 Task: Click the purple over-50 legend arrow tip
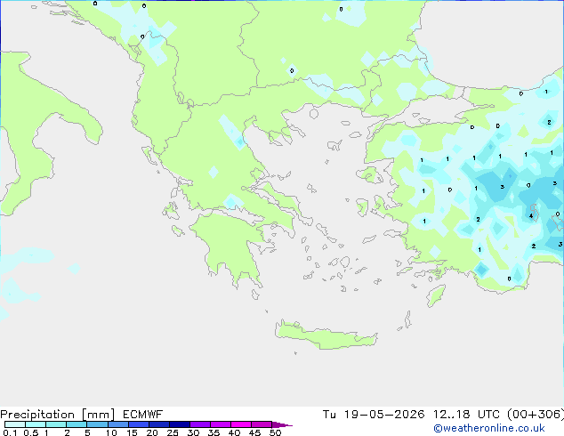click(282, 424)
